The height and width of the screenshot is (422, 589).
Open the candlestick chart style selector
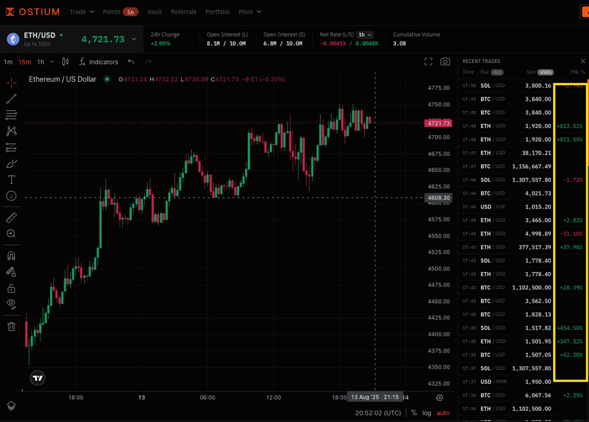point(65,62)
